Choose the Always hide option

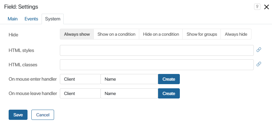click(236, 34)
